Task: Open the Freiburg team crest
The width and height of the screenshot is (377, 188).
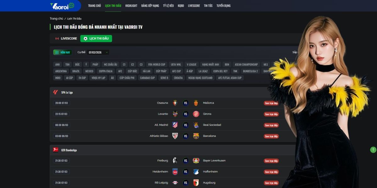Action: click(175, 160)
